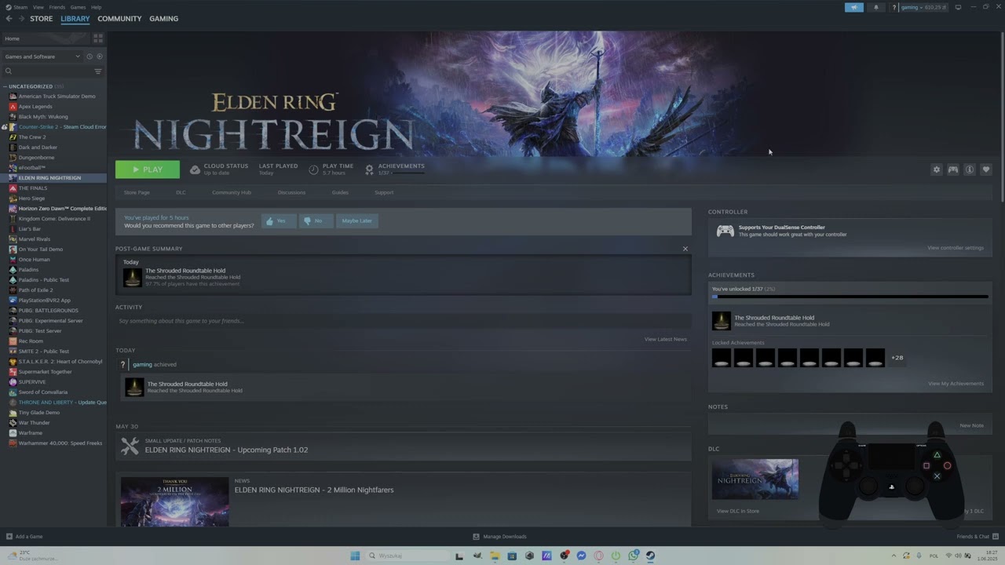Close the Post-Game Summary panel
This screenshot has height=565, width=1005.
pyautogui.click(x=685, y=249)
